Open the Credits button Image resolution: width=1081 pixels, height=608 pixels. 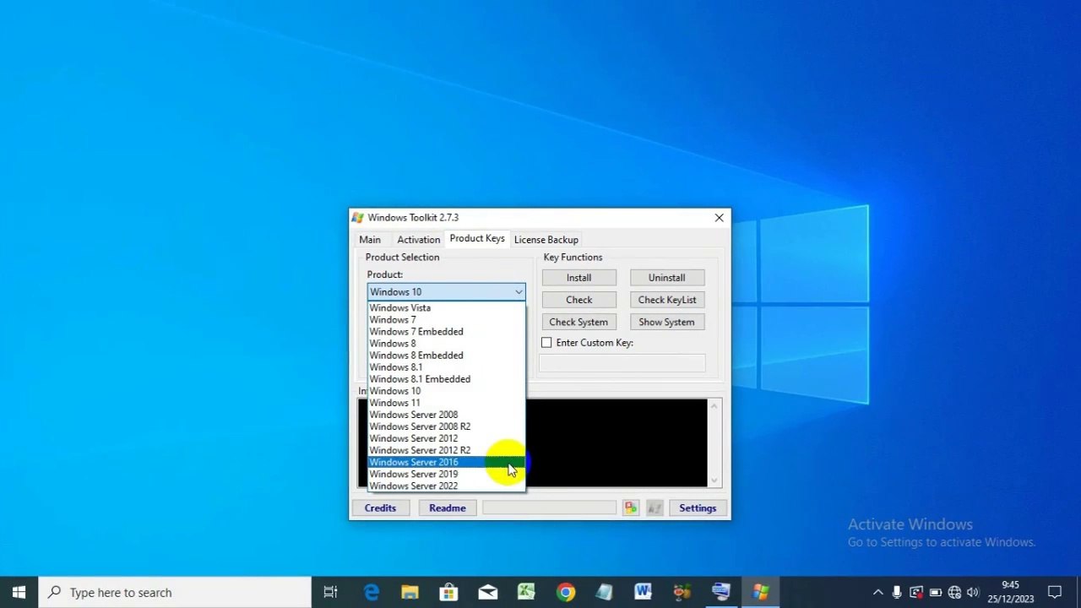[380, 508]
